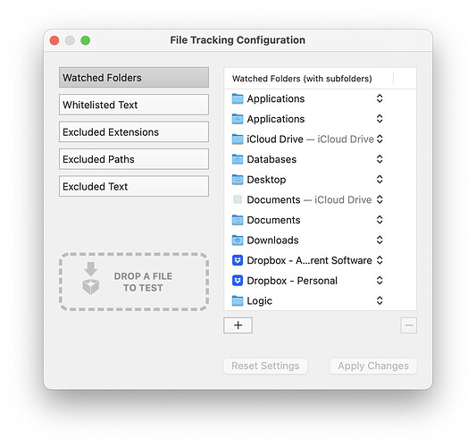Viewport: 476px width, 447px height.
Task: Select the Downloads row text
Action: point(272,240)
